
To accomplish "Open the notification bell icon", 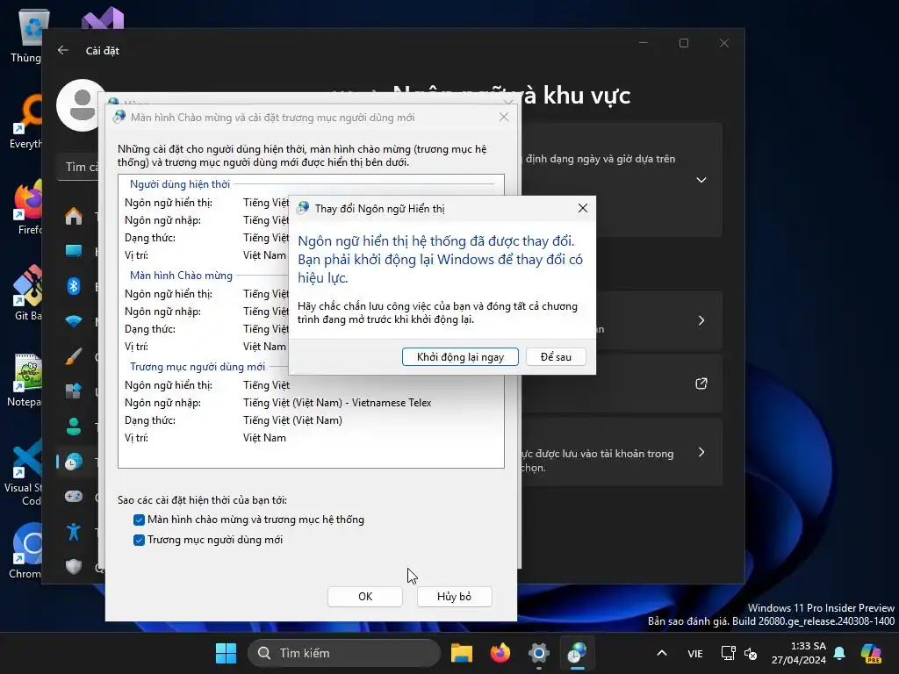I will 839,653.
